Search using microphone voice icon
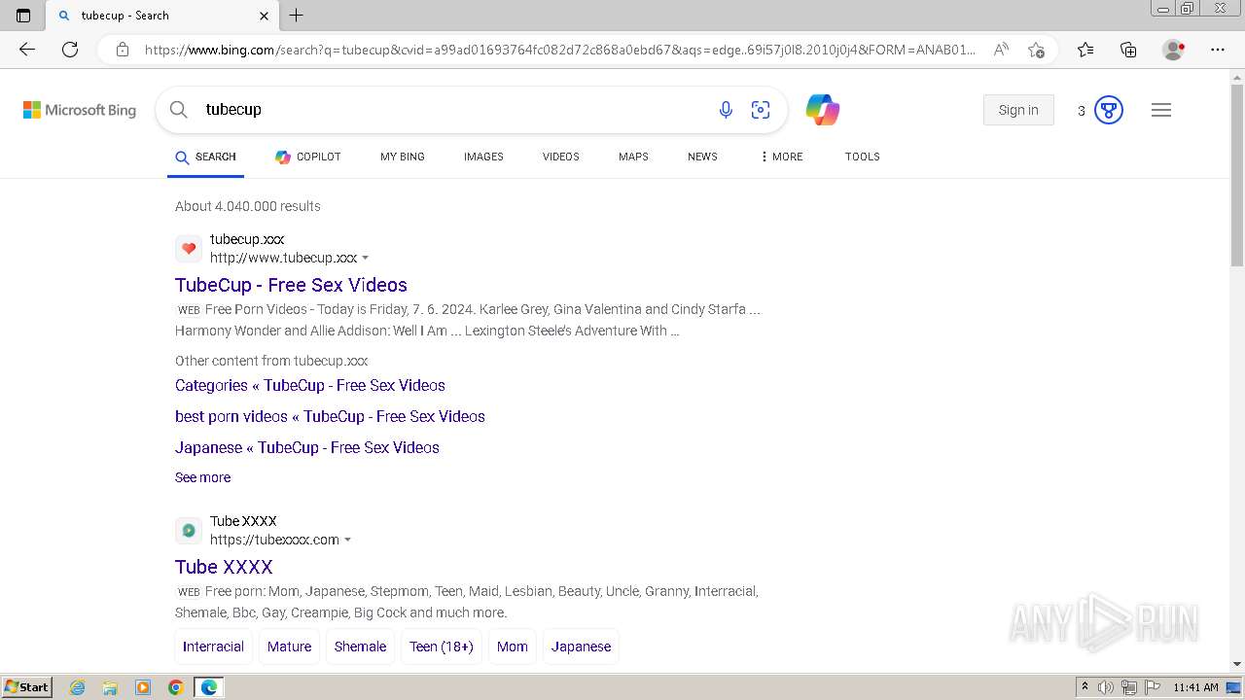 [726, 110]
